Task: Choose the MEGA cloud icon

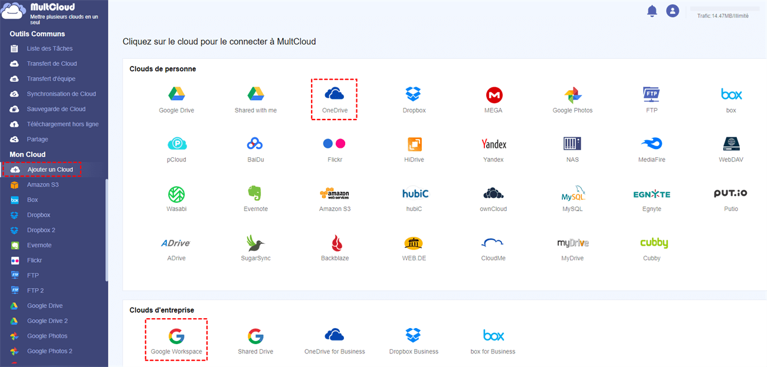Action: (494, 94)
